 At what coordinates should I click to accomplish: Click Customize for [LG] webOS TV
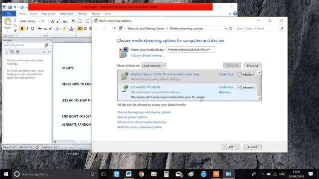pos(227,88)
